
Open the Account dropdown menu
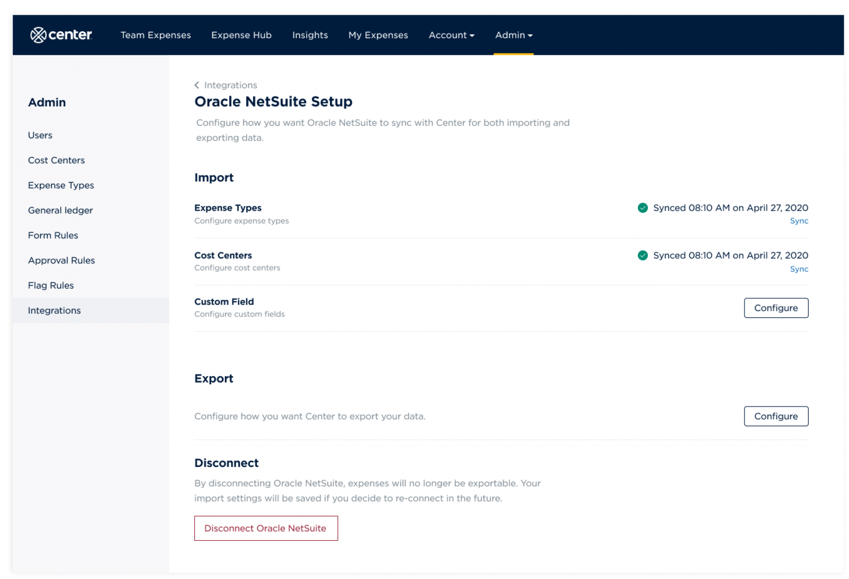(x=452, y=35)
